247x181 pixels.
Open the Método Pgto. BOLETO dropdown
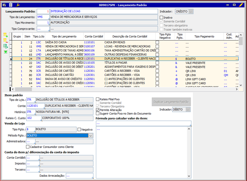tap(91, 136)
